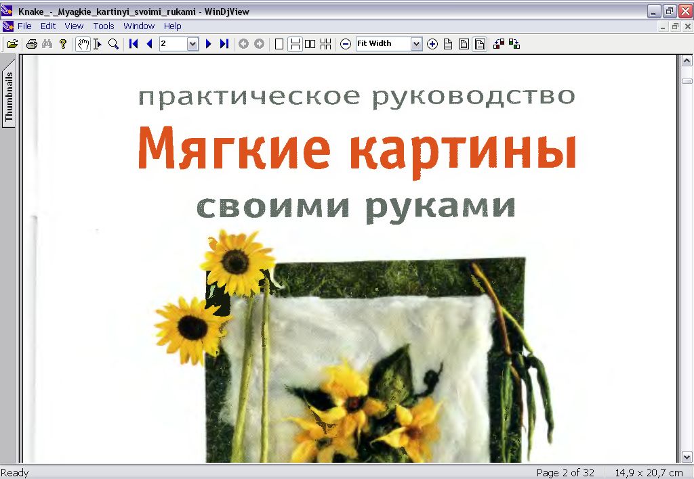Go to the previous page
This screenshot has height=479, width=694.
pos(149,44)
